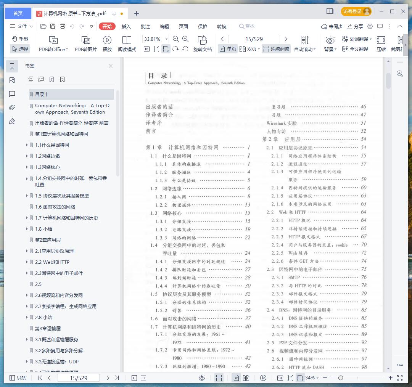The image size is (412, 387).
Task: Open the thumbnails sidebar panel
Action: pyautogui.click(x=12, y=80)
